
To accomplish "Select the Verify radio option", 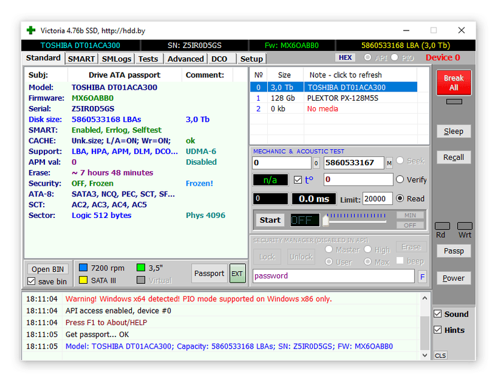I will tap(400, 180).
